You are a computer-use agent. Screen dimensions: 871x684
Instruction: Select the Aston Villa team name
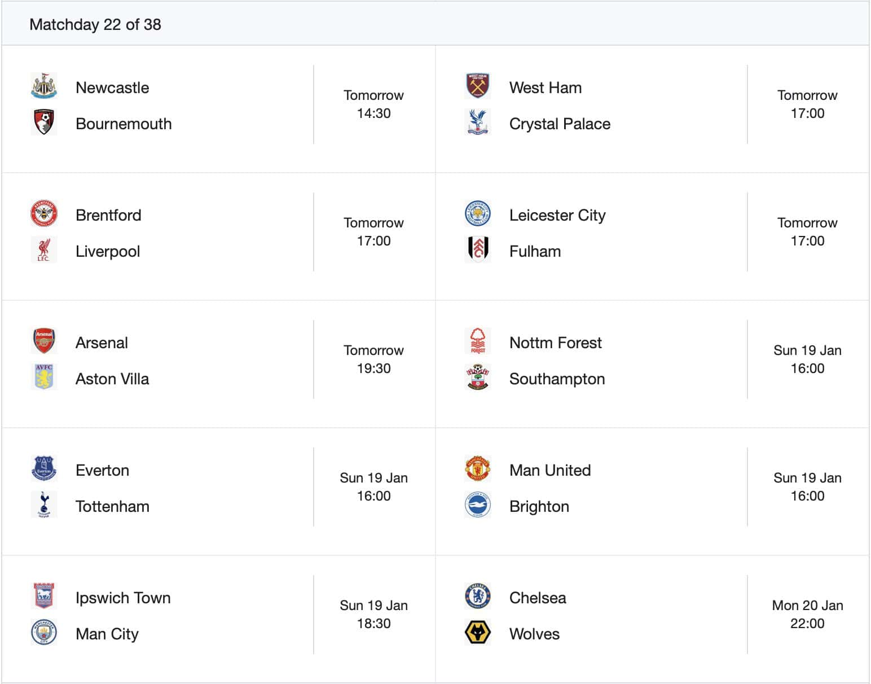point(112,379)
